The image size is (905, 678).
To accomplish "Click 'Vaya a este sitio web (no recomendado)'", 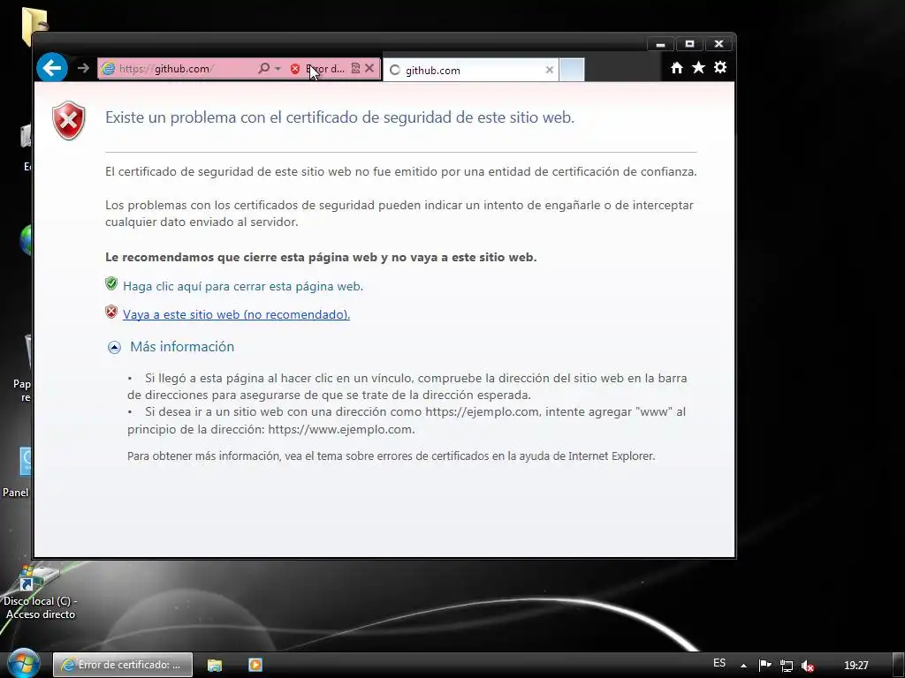I will [x=237, y=314].
